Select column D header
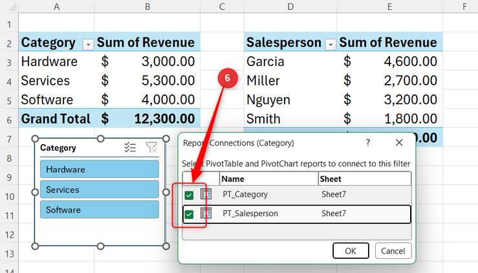This screenshot has width=478, height=273. click(290, 6)
